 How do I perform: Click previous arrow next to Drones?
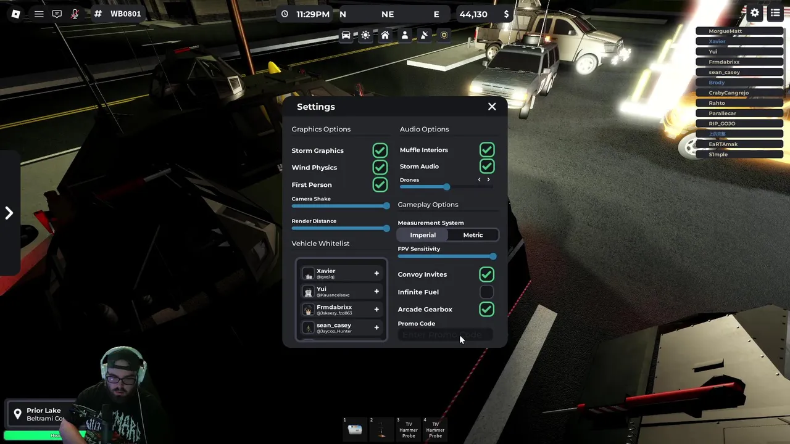480,180
